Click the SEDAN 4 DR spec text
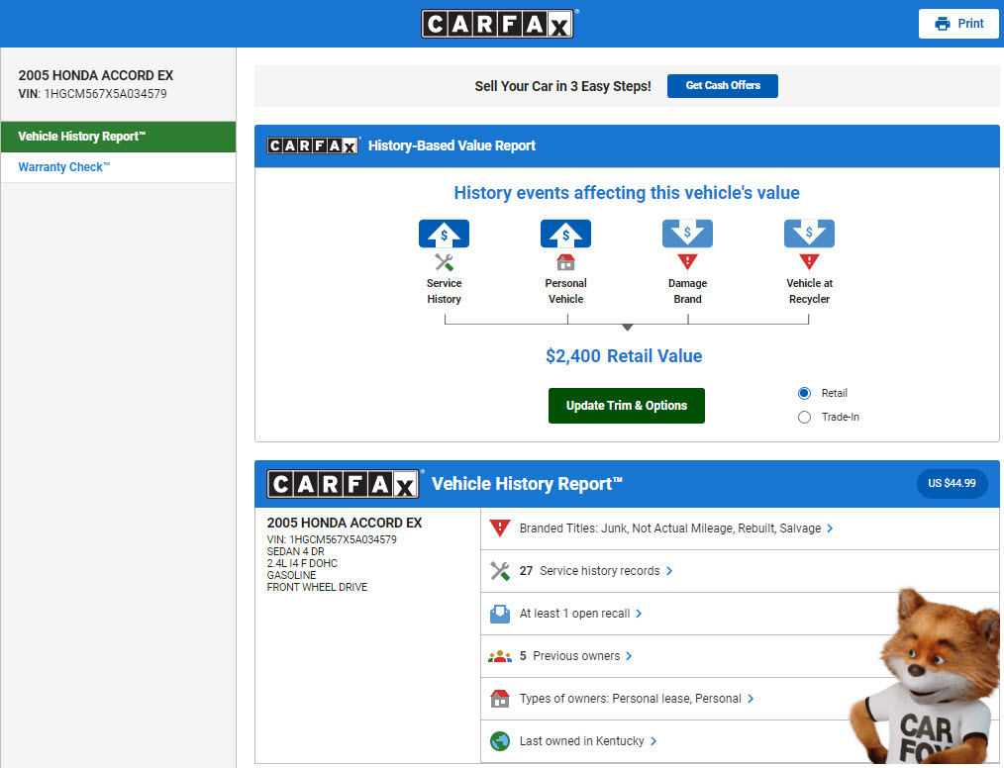Viewport: 1004px width, 768px height. [x=295, y=551]
